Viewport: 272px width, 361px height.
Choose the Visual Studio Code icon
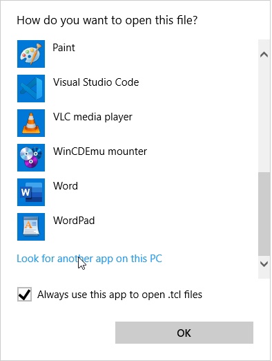click(31, 89)
